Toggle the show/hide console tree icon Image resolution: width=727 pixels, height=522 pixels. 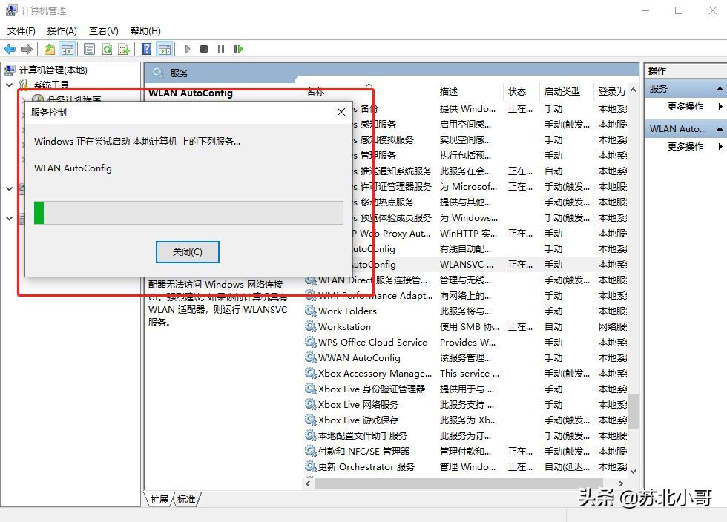[68, 49]
